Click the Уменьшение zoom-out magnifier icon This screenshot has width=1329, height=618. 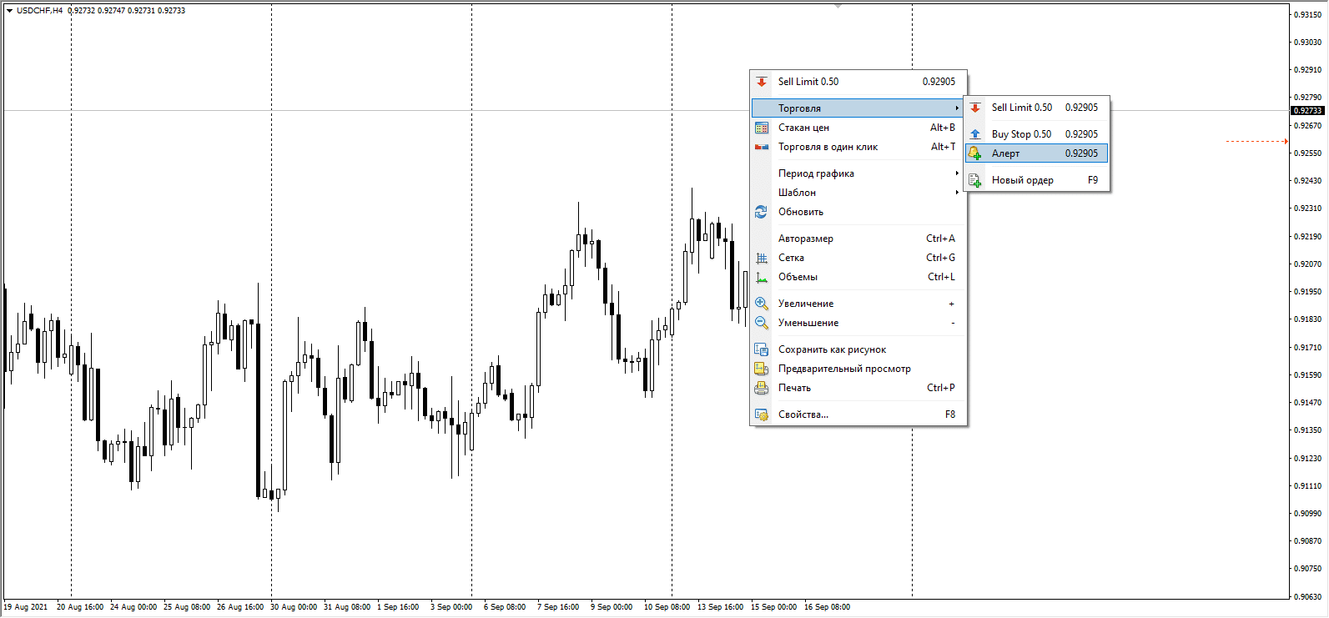[x=762, y=323]
